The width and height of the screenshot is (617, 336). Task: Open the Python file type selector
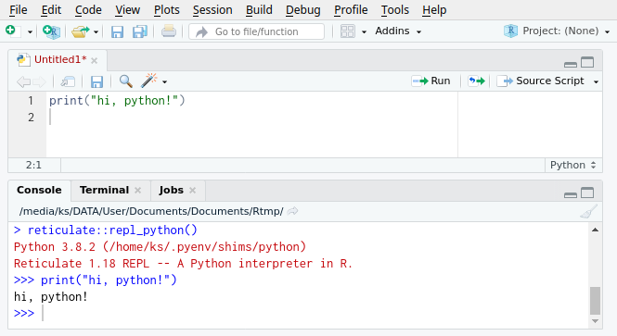tap(573, 165)
